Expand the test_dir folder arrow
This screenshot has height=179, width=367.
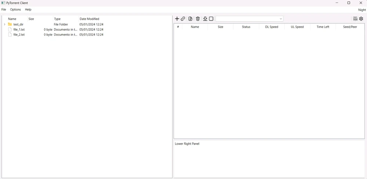click(4, 25)
